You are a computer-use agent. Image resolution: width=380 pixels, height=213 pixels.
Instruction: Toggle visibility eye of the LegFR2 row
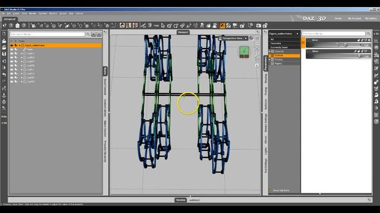(12, 82)
